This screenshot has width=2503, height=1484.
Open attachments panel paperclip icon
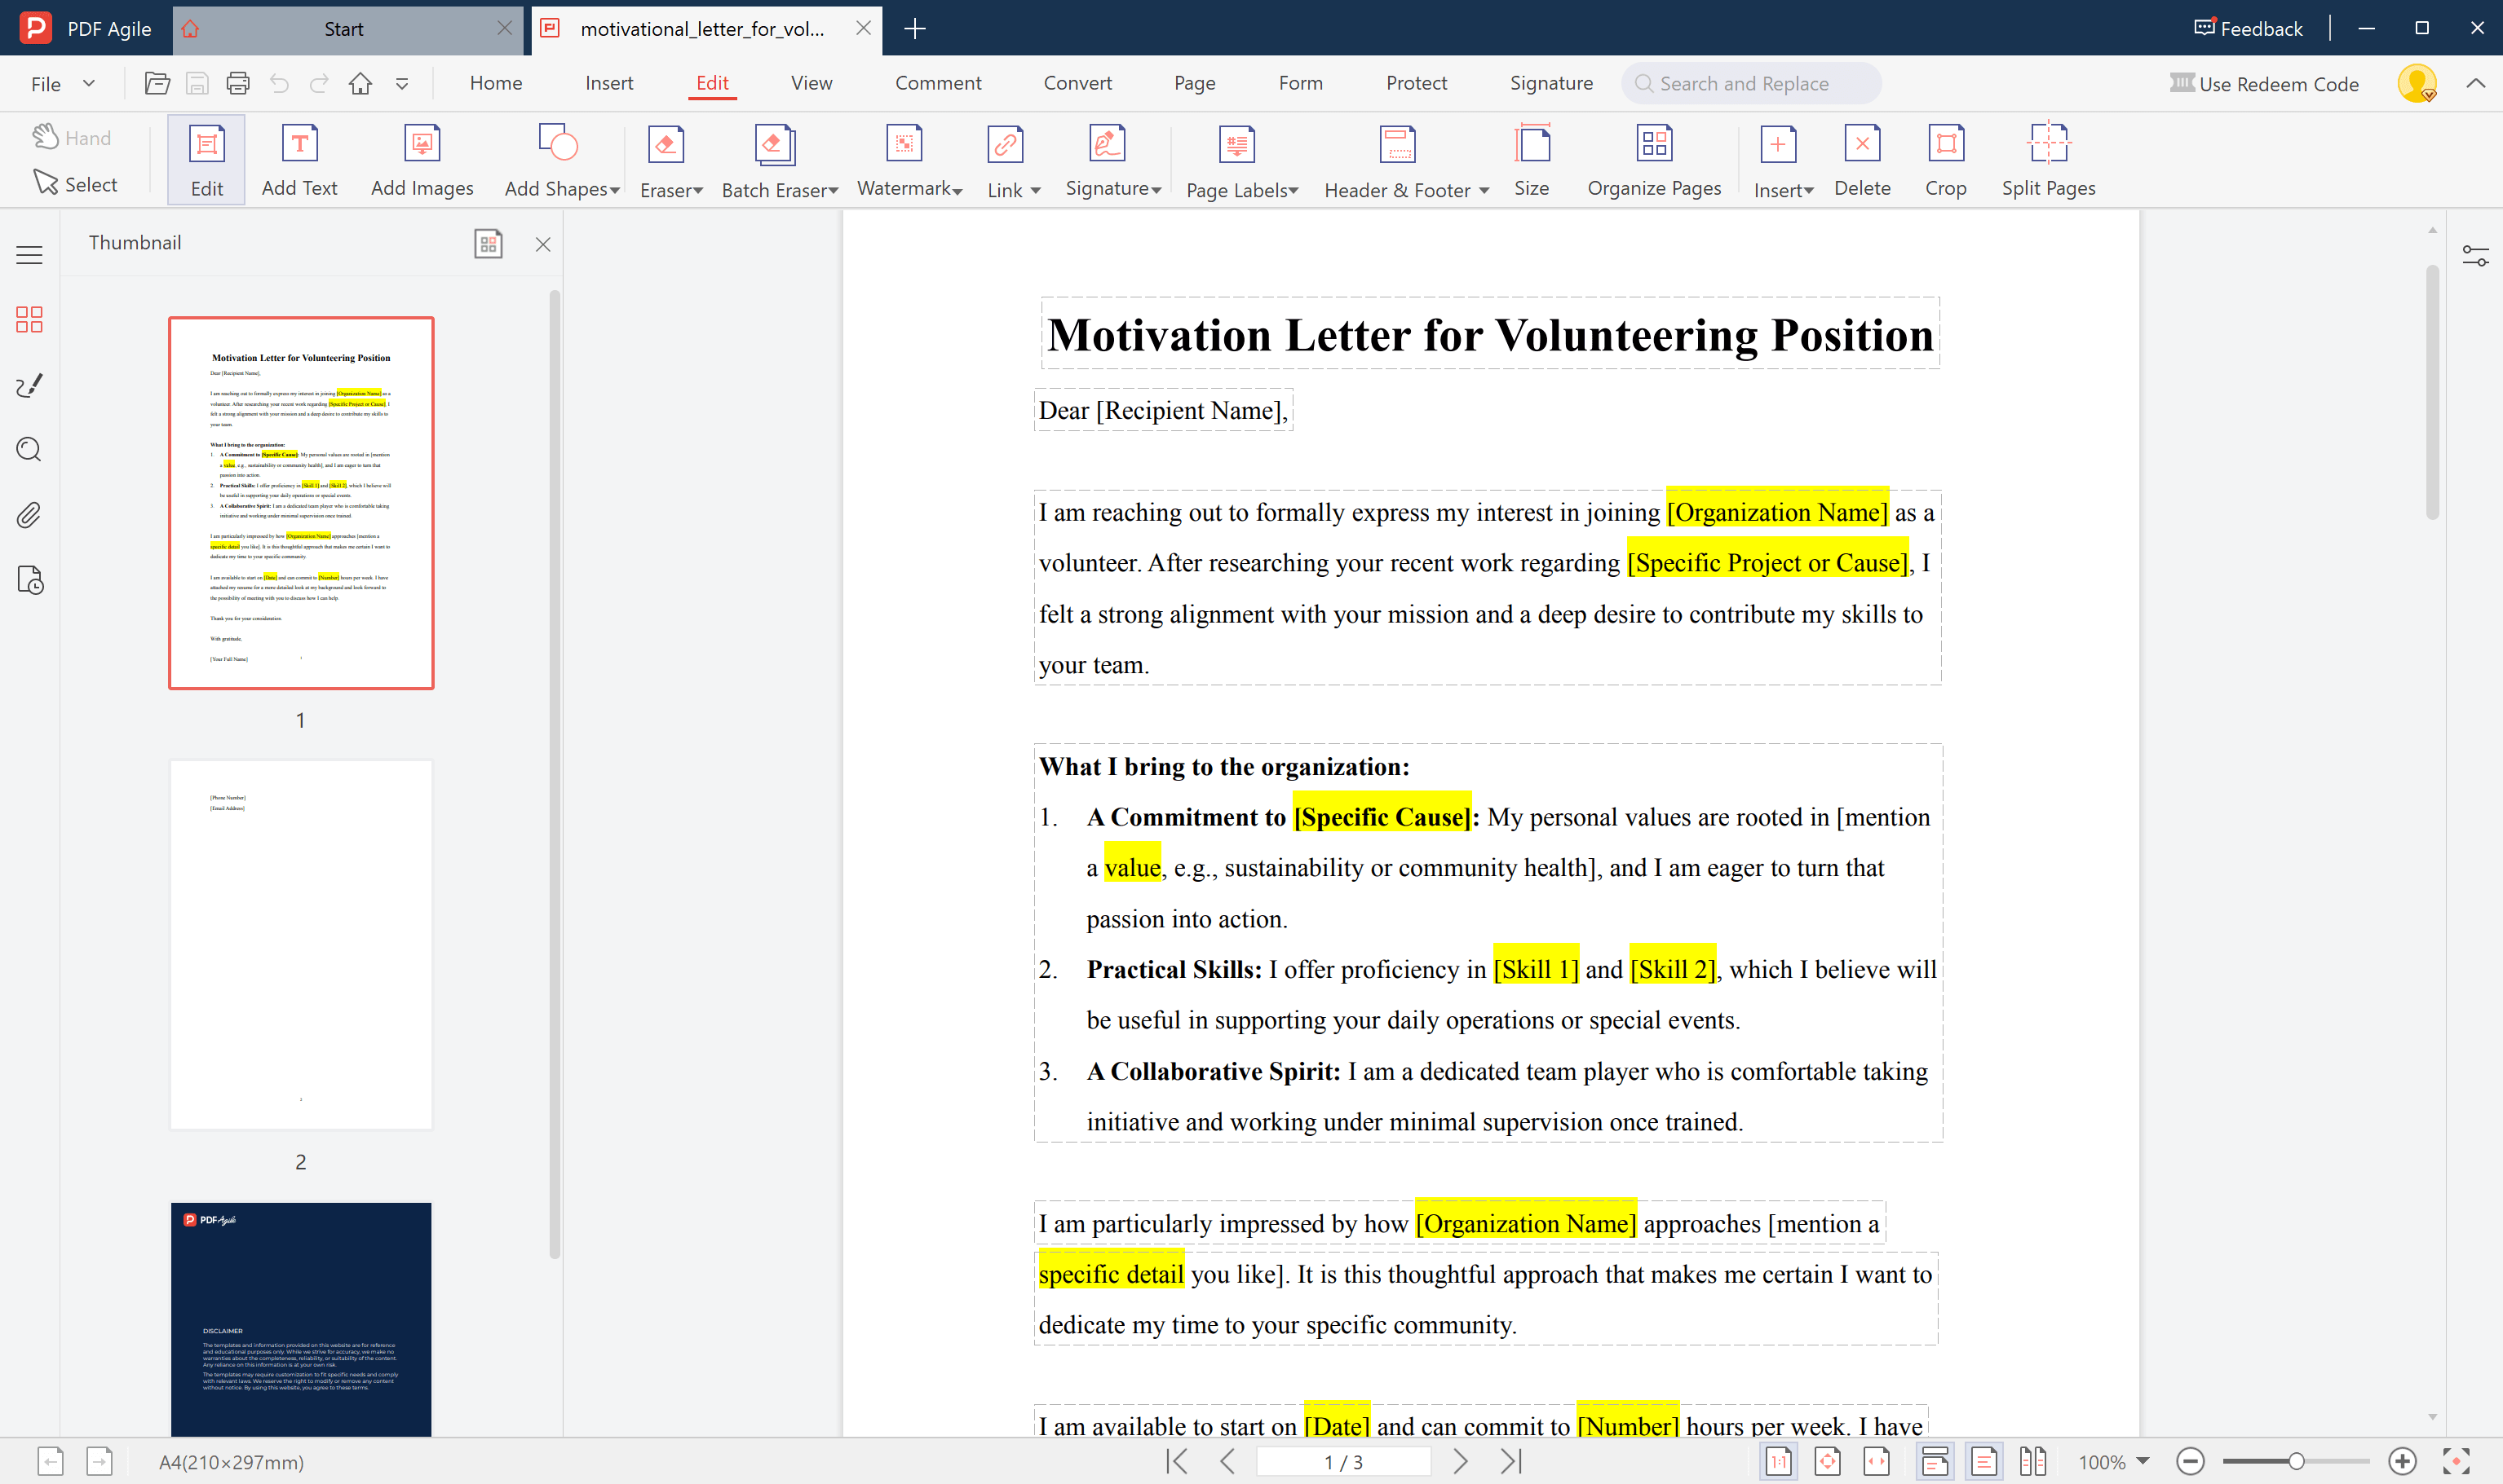coord(29,515)
